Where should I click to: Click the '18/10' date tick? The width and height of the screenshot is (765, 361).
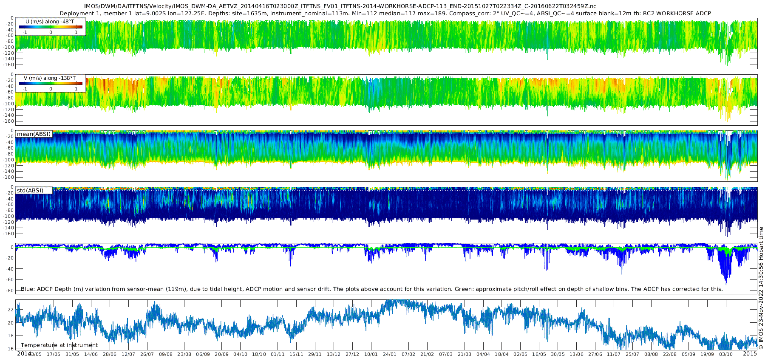(x=259, y=355)
